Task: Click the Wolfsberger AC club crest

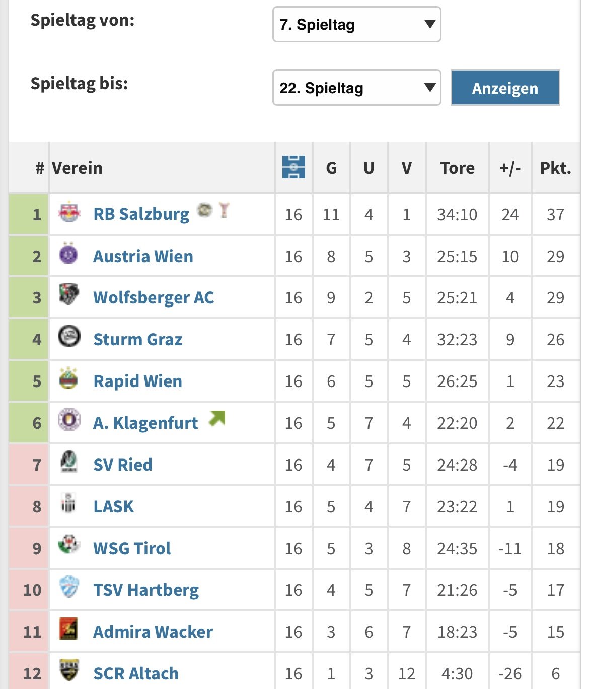Action: coord(68,295)
